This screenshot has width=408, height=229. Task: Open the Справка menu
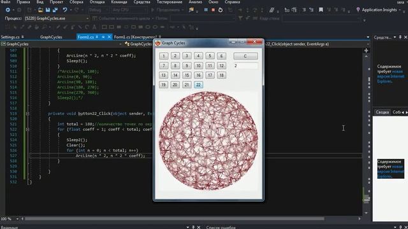pos(232,2)
